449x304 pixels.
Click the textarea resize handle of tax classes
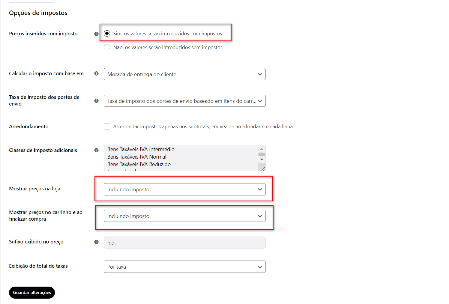pos(263,168)
